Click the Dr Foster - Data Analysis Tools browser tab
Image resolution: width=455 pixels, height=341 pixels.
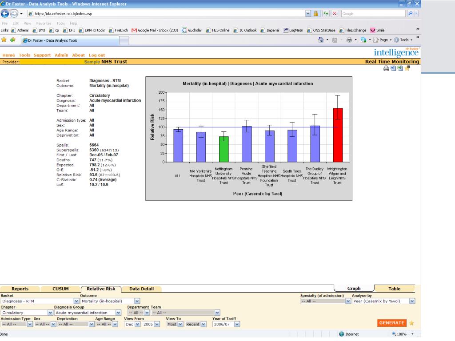pyautogui.click(x=70, y=40)
